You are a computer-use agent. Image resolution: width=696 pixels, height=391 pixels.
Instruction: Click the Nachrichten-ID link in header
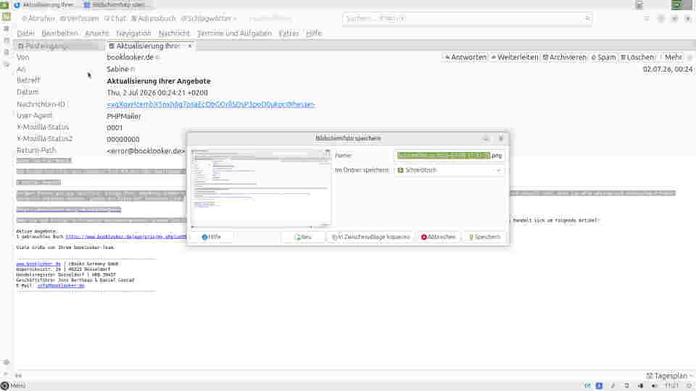pyautogui.click(x=211, y=104)
